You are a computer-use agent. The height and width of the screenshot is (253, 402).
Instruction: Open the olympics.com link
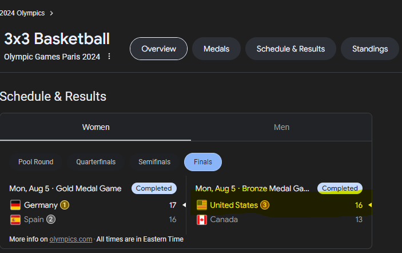(x=71, y=239)
